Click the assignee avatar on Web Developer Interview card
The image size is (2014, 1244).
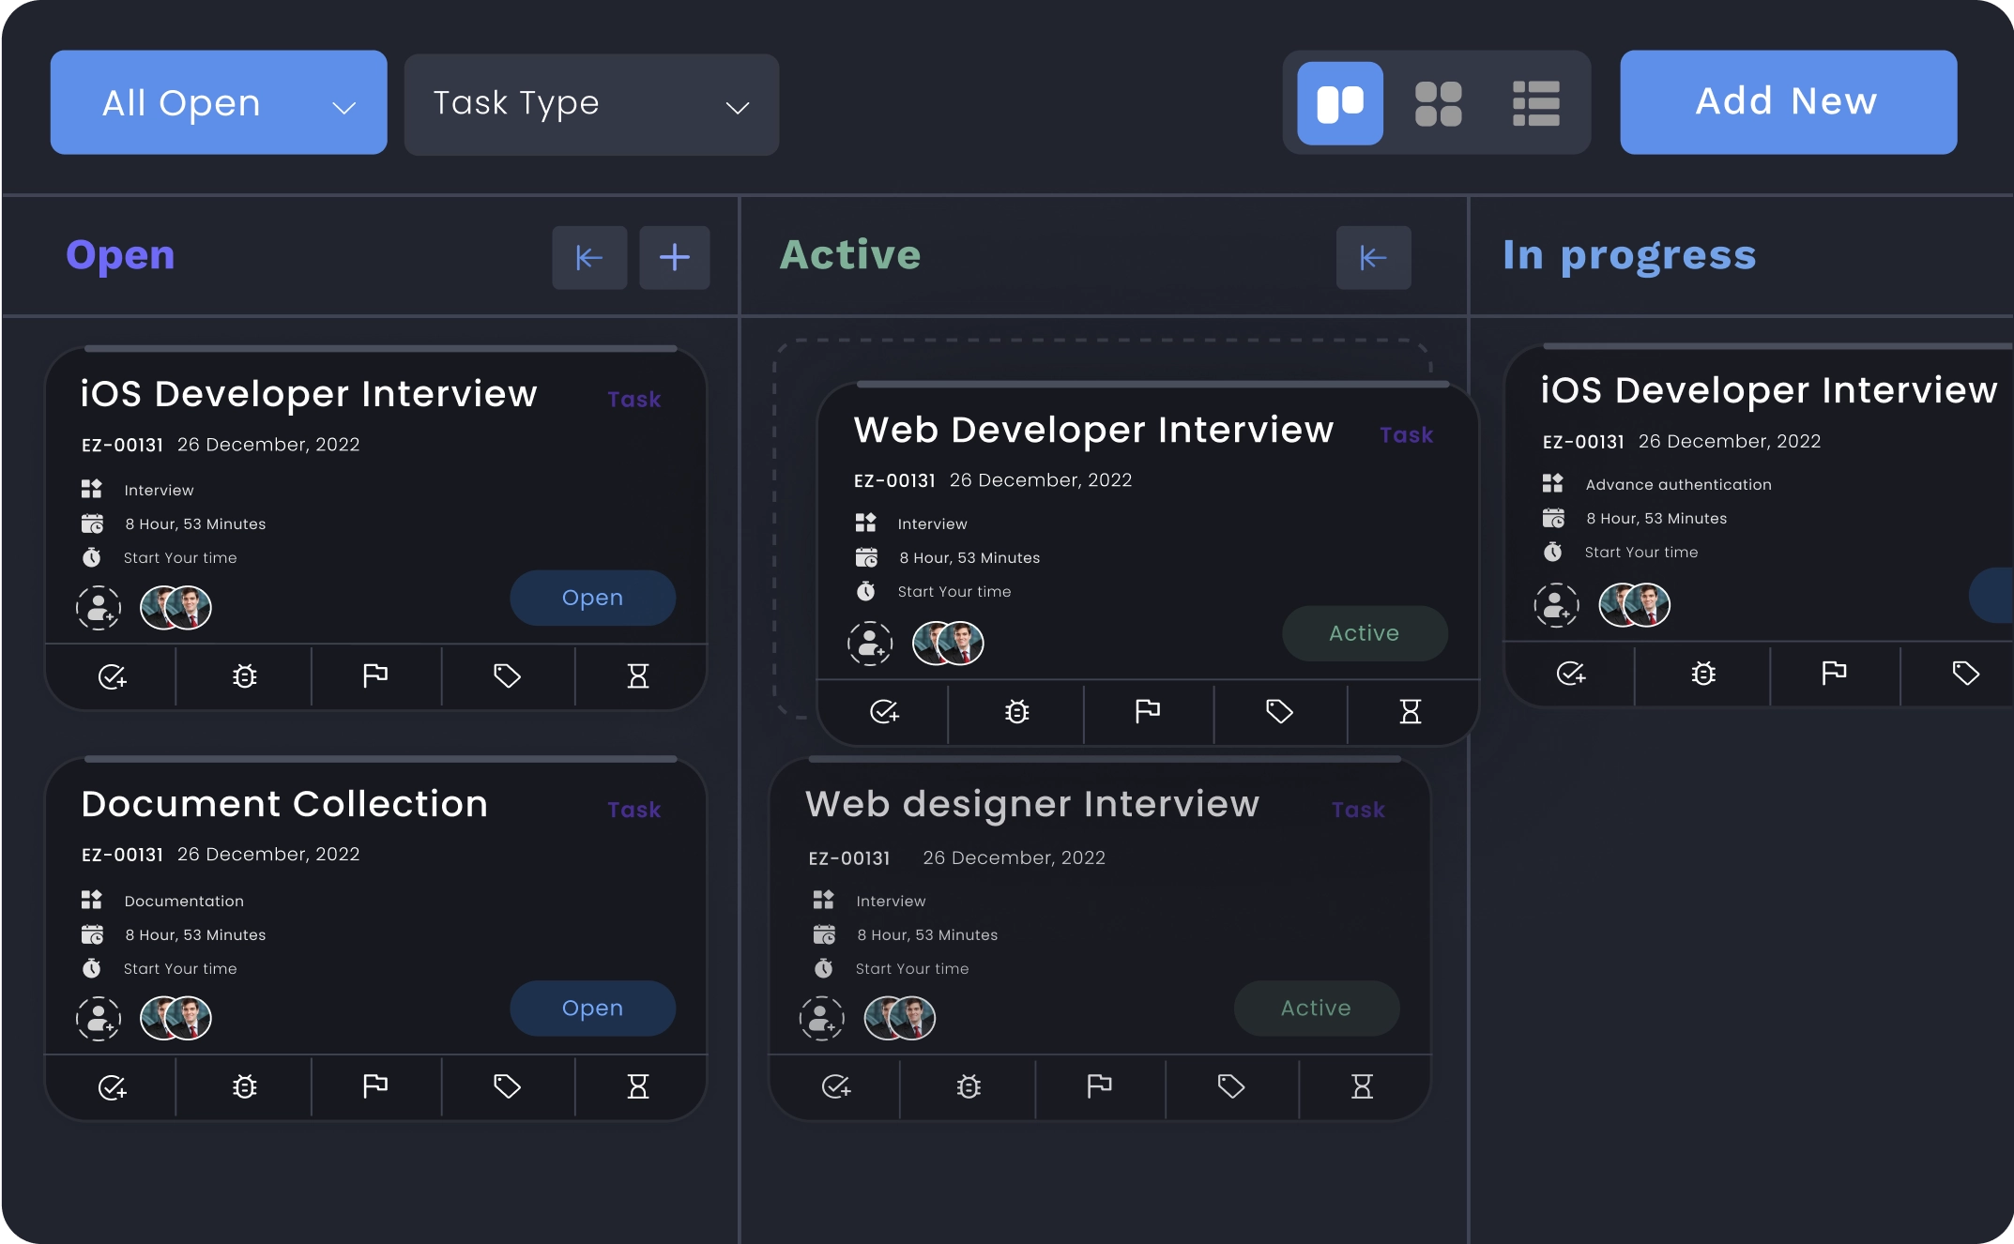click(948, 644)
